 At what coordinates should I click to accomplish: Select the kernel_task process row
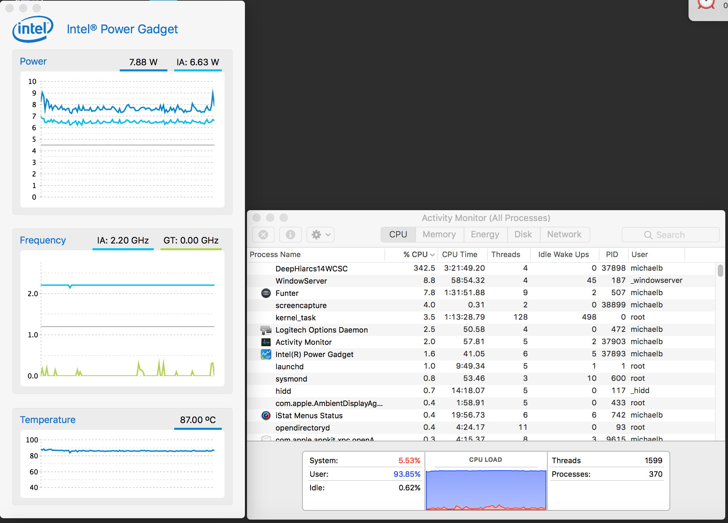pyautogui.click(x=481, y=317)
